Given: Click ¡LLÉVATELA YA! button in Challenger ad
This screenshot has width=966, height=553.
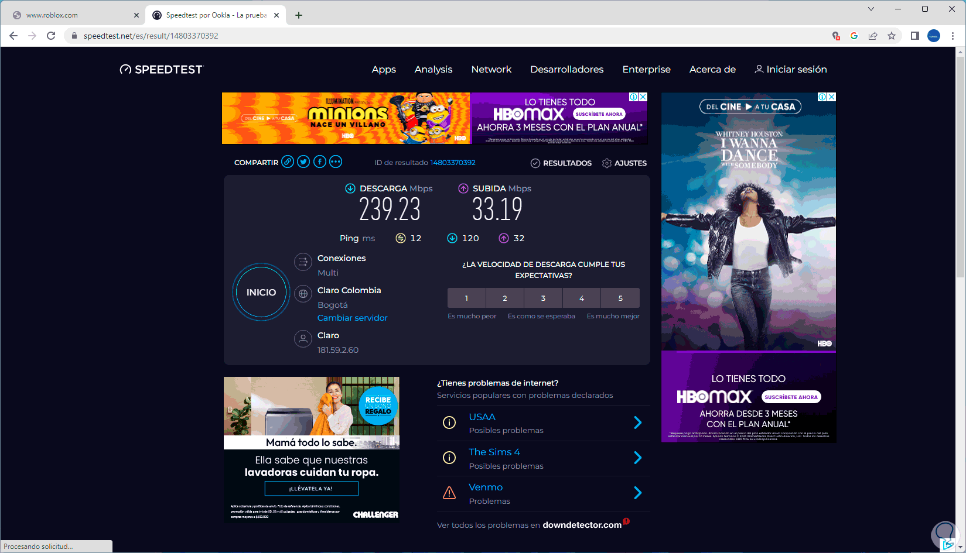Looking at the screenshot, I should pyautogui.click(x=311, y=489).
